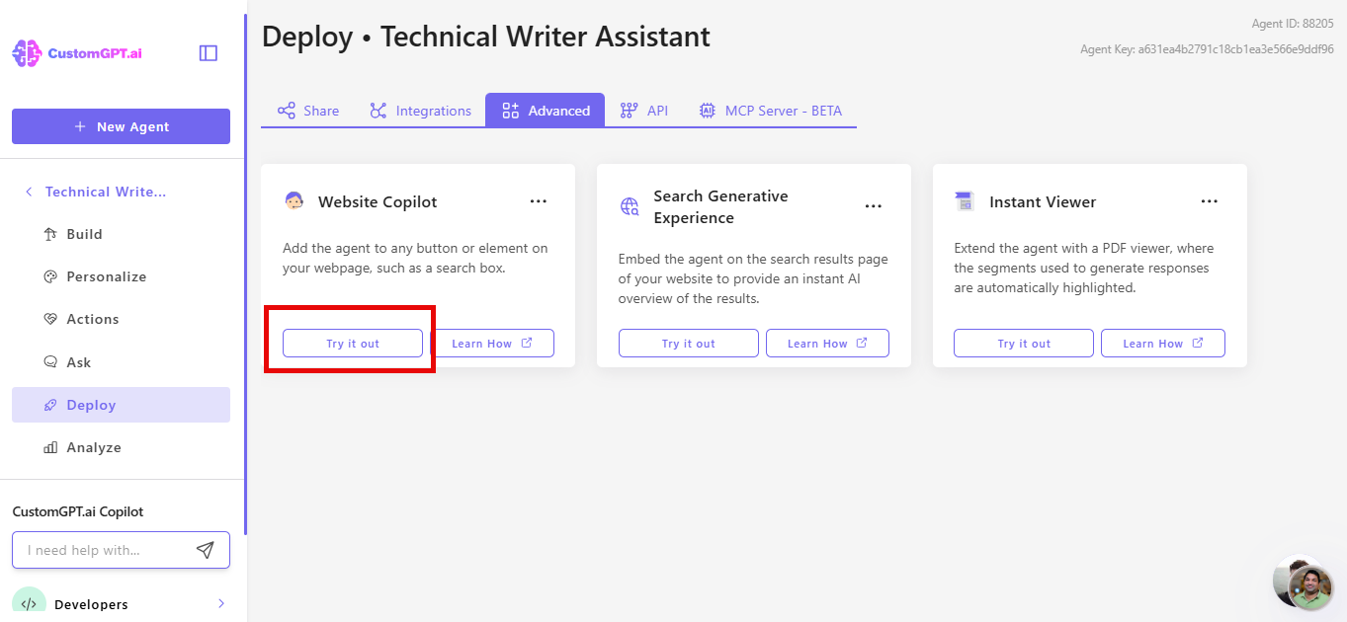Click the Instant Viewer document icon
Image resolution: width=1347 pixels, height=622 pixels.
(x=965, y=201)
